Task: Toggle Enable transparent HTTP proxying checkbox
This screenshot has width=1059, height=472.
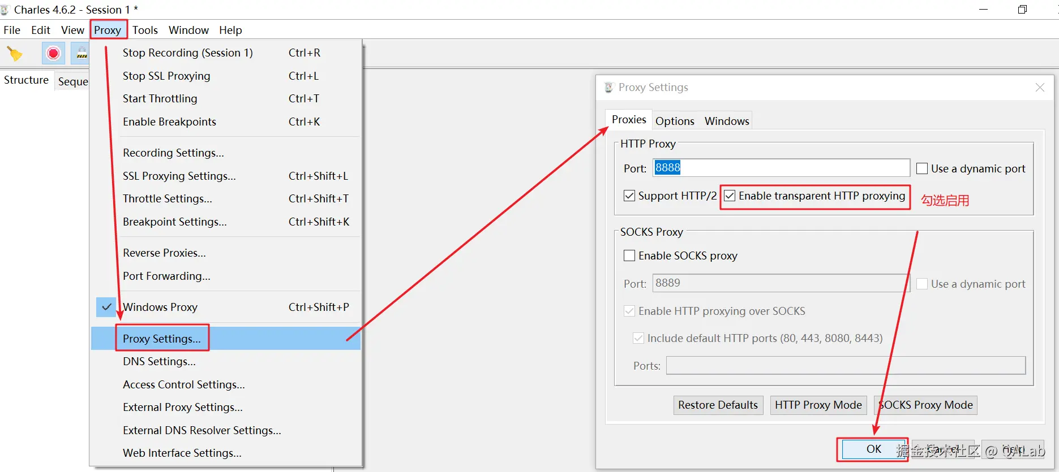Action: click(x=730, y=196)
